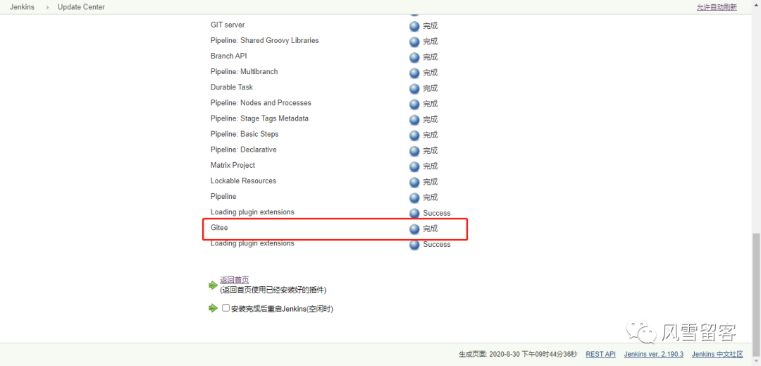This screenshot has height=366, width=761.
Task: Click the status ball beside Lockable Resources
Action: pyautogui.click(x=414, y=182)
